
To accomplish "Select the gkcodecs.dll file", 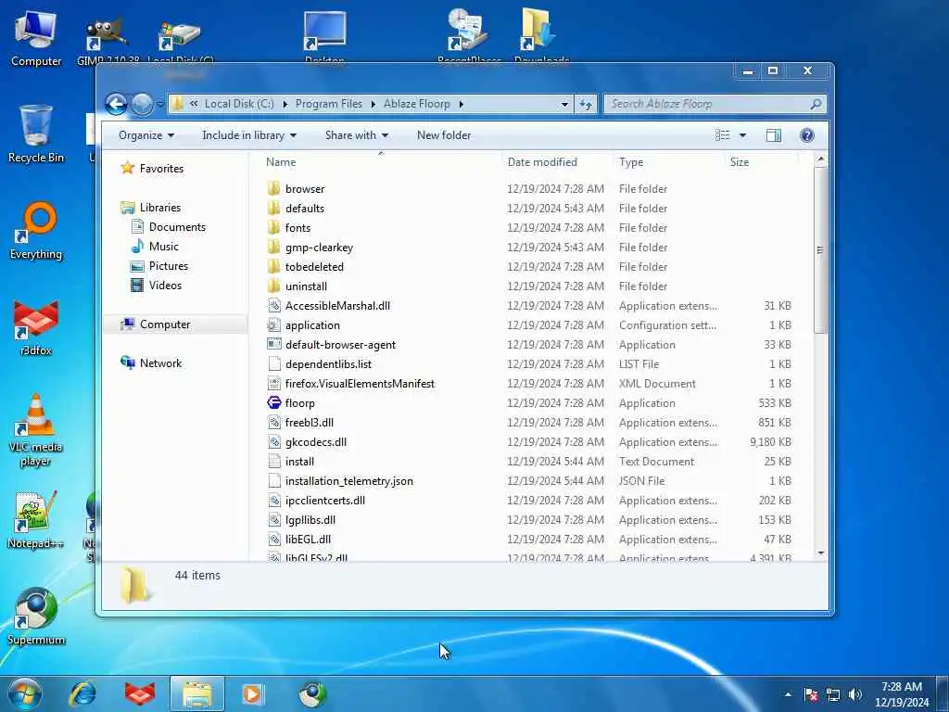I will (316, 442).
